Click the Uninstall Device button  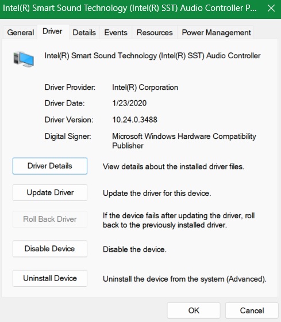click(50, 278)
